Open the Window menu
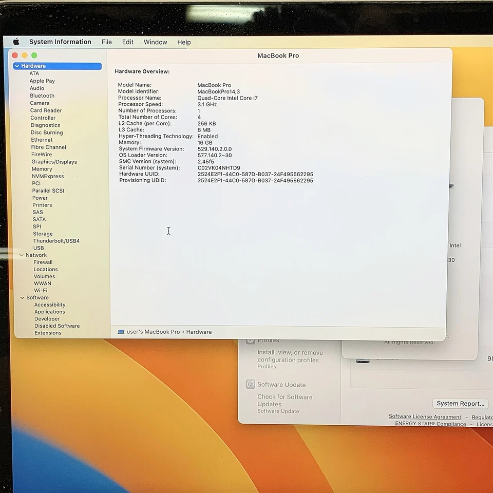 (x=155, y=42)
